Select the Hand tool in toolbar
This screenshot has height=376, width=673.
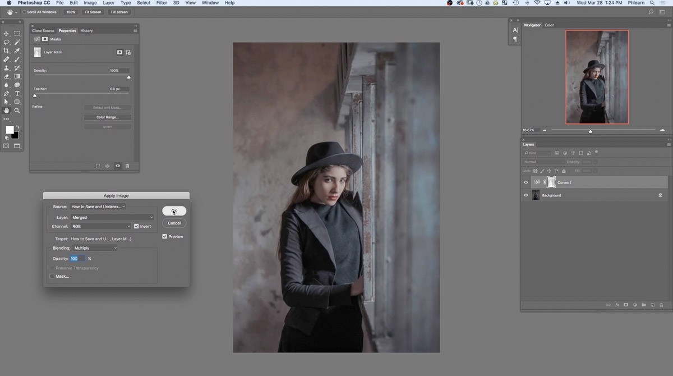click(x=7, y=111)
